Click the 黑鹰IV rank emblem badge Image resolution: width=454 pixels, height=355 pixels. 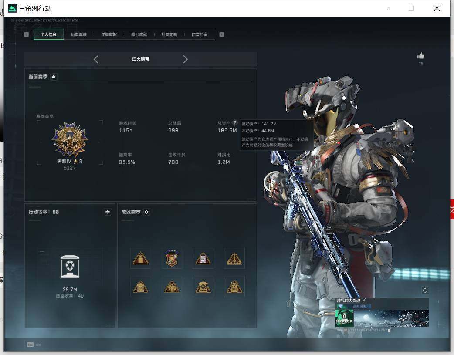pyautogui.click(x=70, y=139)
